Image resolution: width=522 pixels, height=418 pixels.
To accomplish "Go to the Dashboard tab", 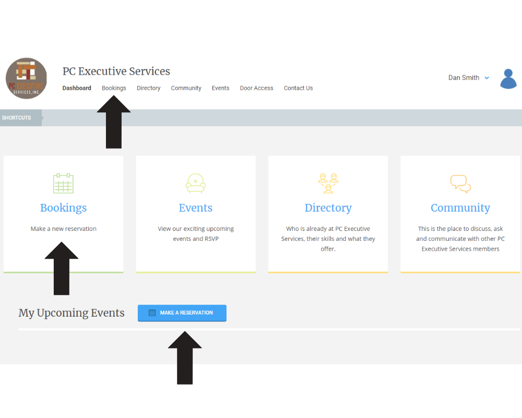I will click(77, 88).
